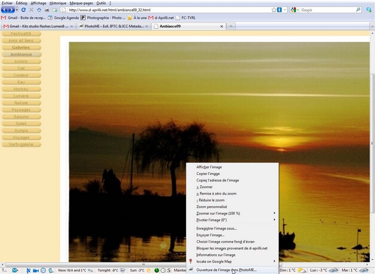Open a new tab with the plus button

[x=231, y=26]
